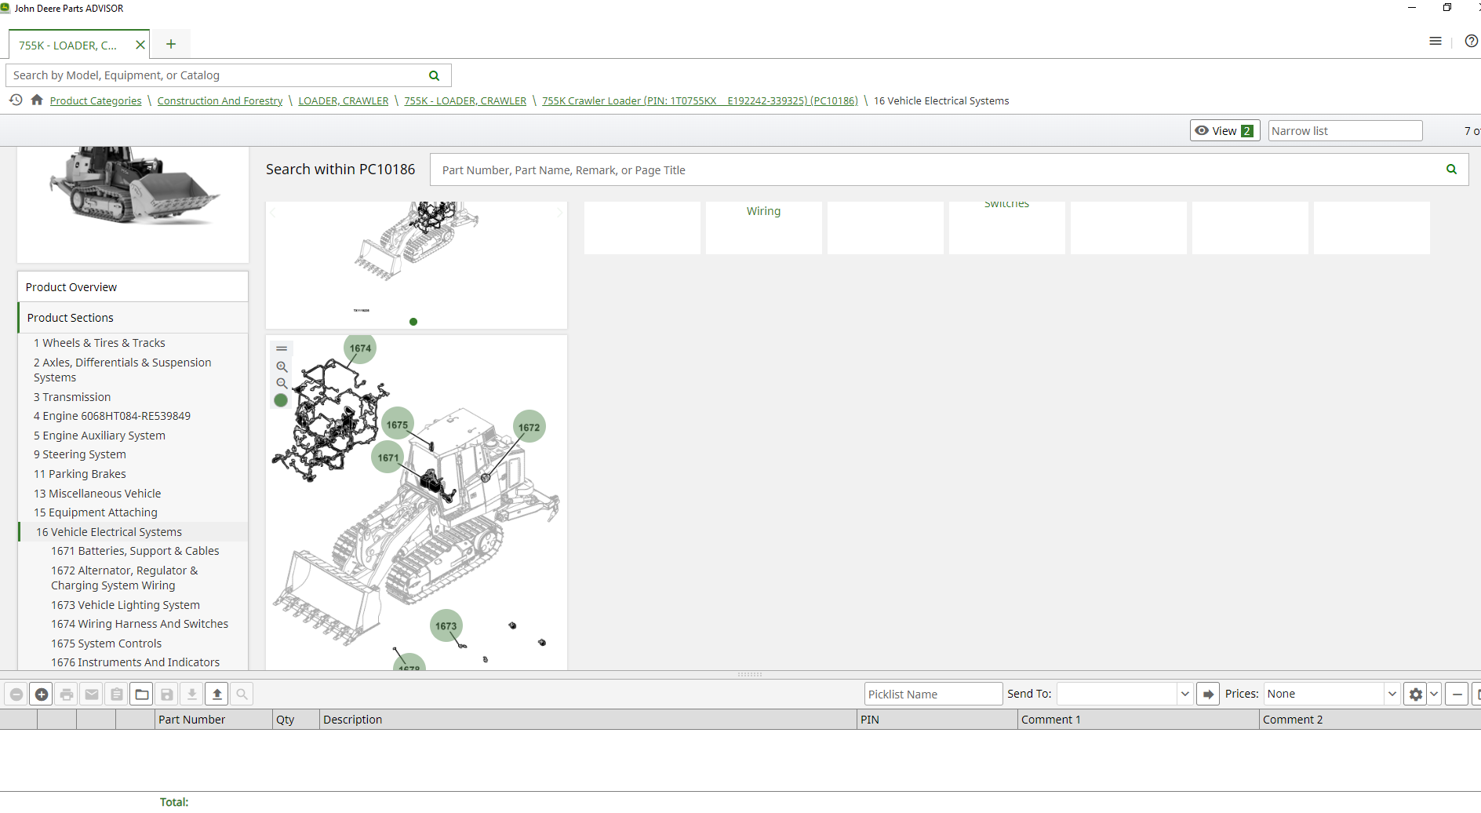1481x813 pixels.
Task: Follow Product Categories breadcrumb link
Action: pyautogui.click(x=96, y=101)
